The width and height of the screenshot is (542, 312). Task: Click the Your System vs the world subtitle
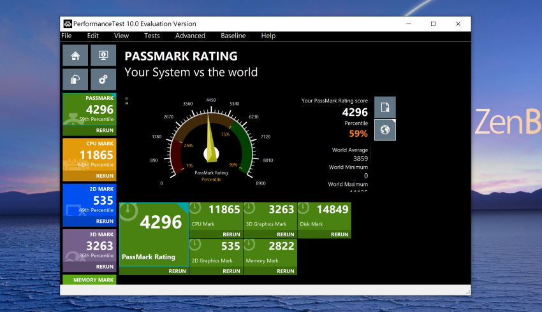(191, 73)
